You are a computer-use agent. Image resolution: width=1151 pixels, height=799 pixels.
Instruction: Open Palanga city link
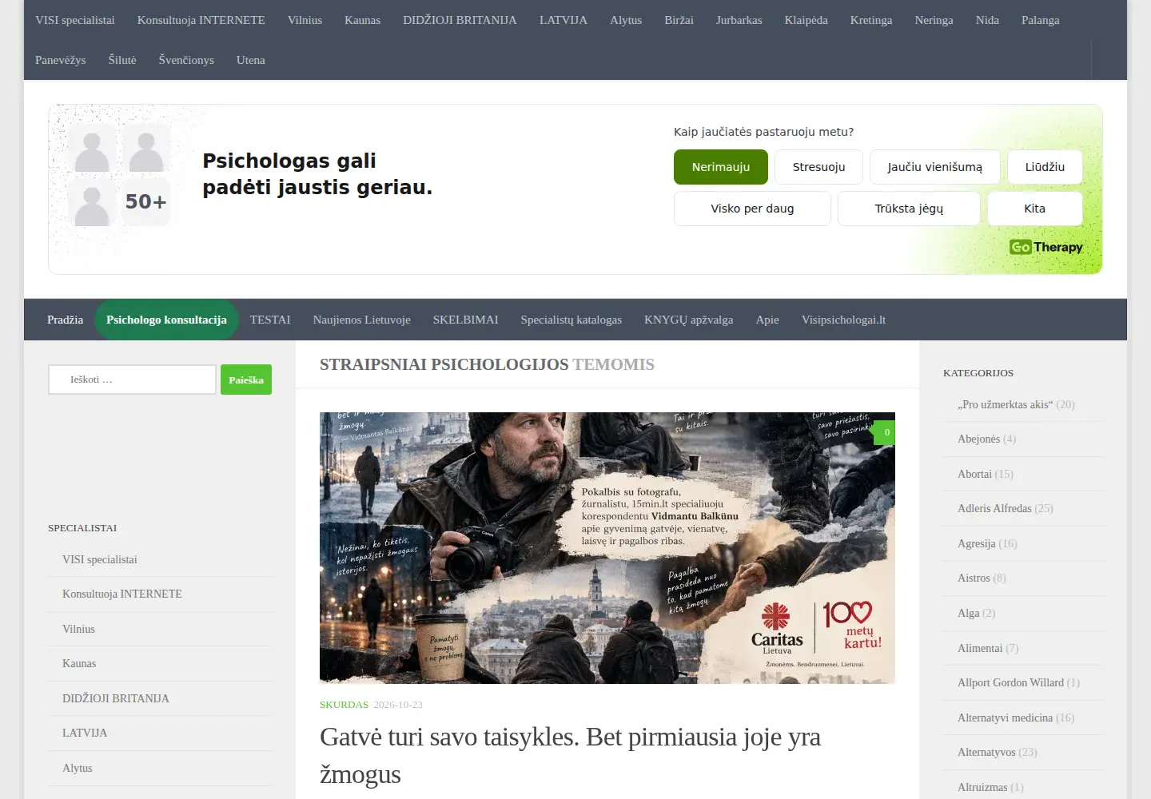click(x=1041, y=20)
